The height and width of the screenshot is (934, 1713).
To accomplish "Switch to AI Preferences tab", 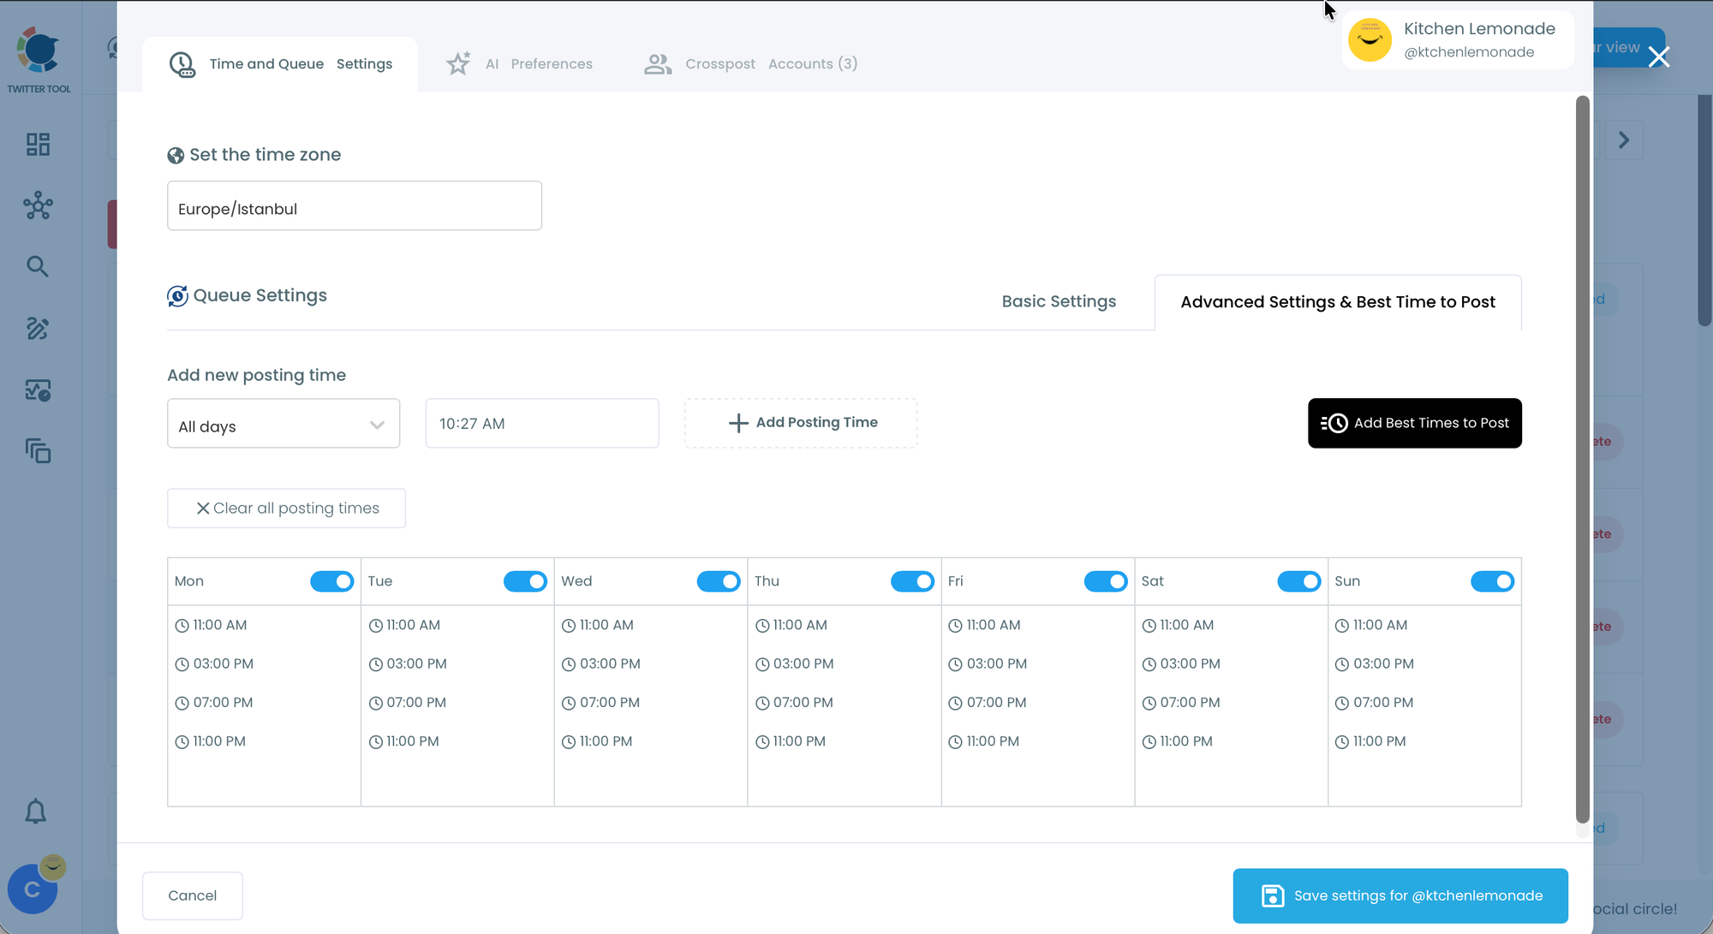I will [x=519, y=64].
